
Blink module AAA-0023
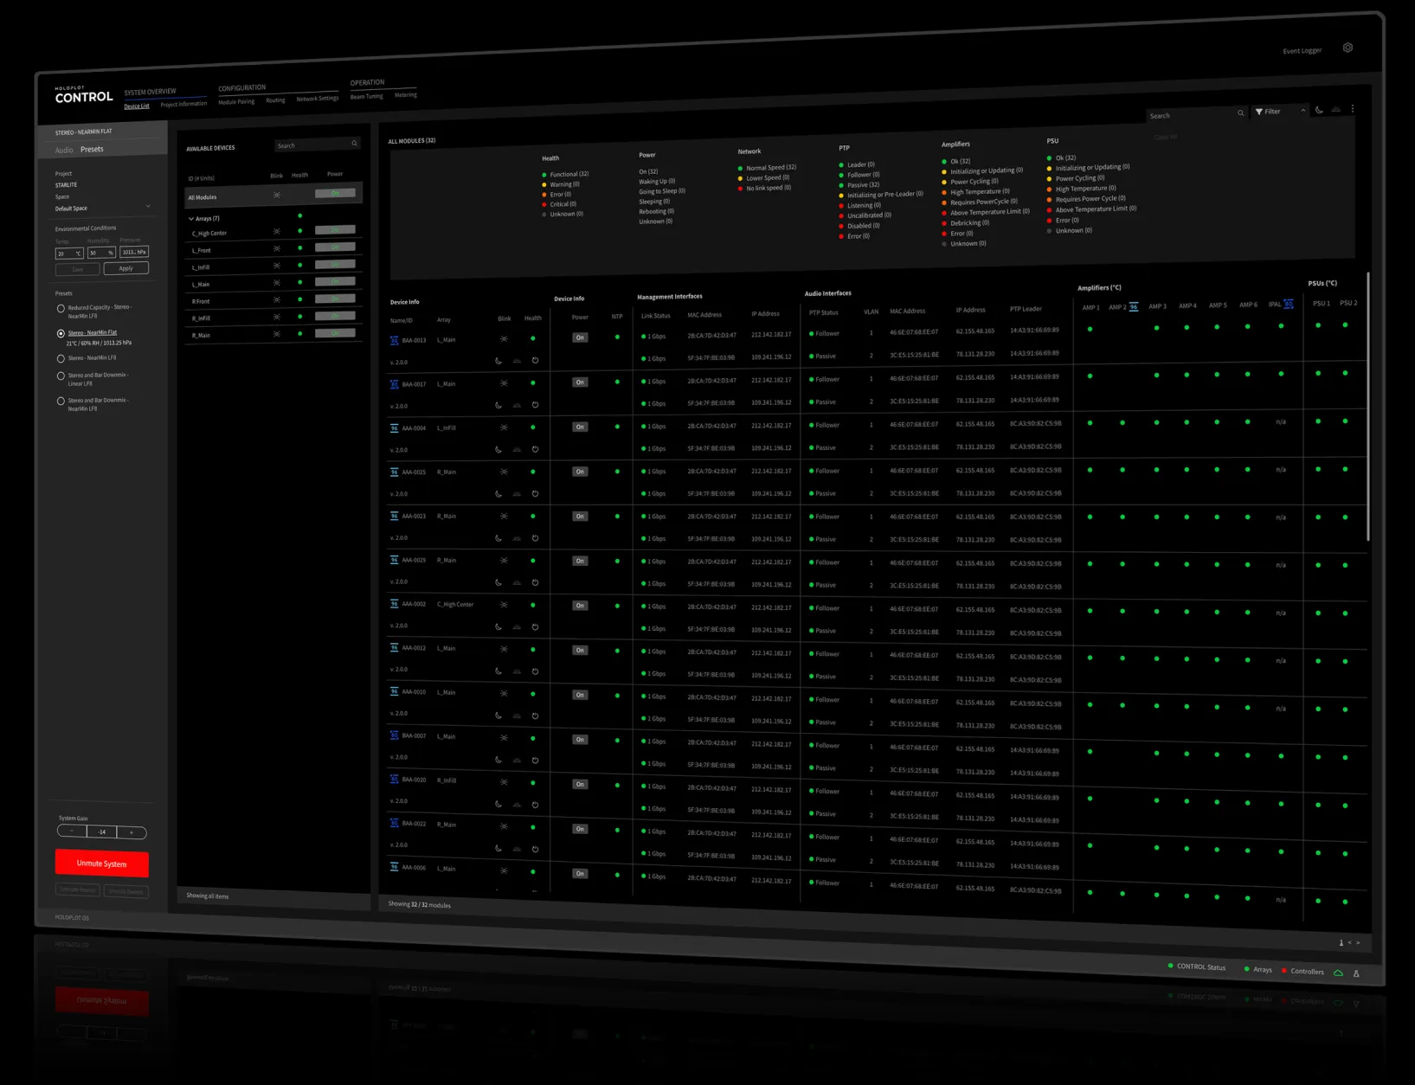(x=504, y=517)
